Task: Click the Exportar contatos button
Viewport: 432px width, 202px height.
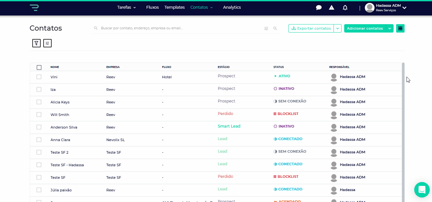Action: tap(311, 28)
